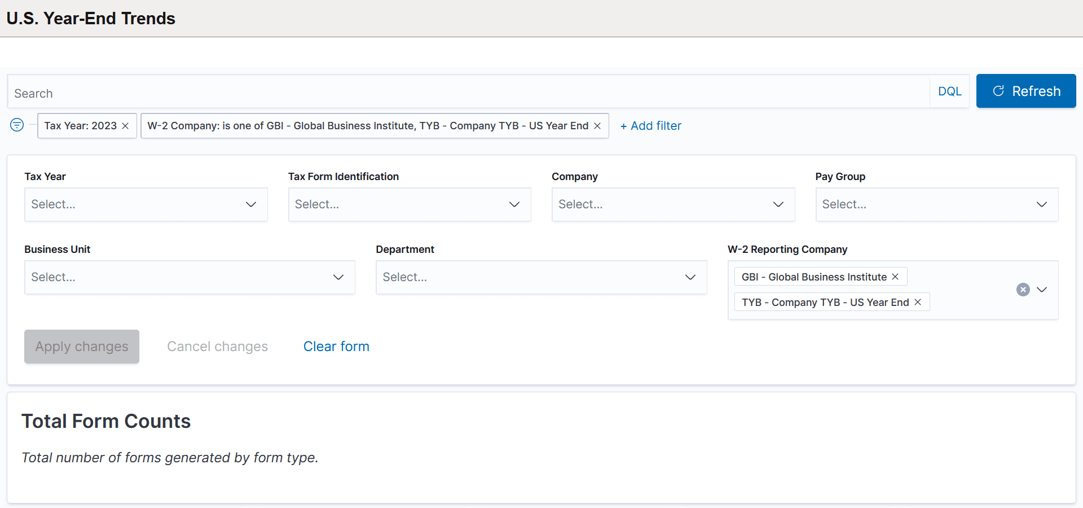
Task: Clear all W-2 Reporting Company selections
Action: [x=1023, y=290]
